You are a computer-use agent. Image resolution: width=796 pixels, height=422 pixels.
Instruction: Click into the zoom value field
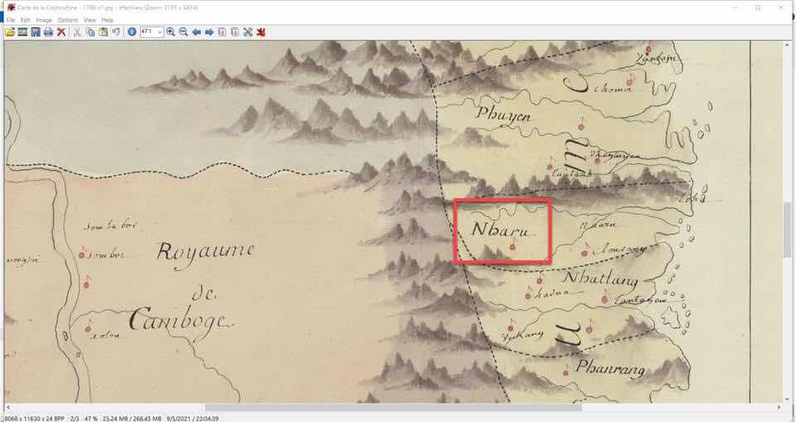coord(148,32)
